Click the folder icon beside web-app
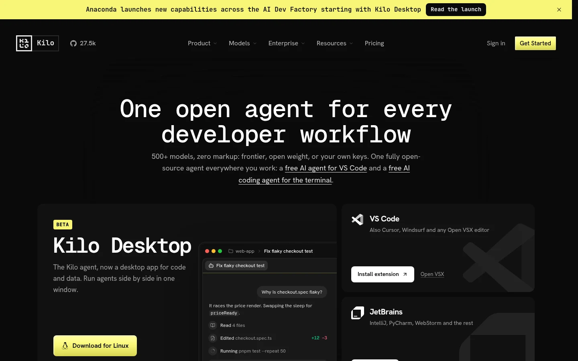Screen dimensions: 578x361 [x=231, y=251]
